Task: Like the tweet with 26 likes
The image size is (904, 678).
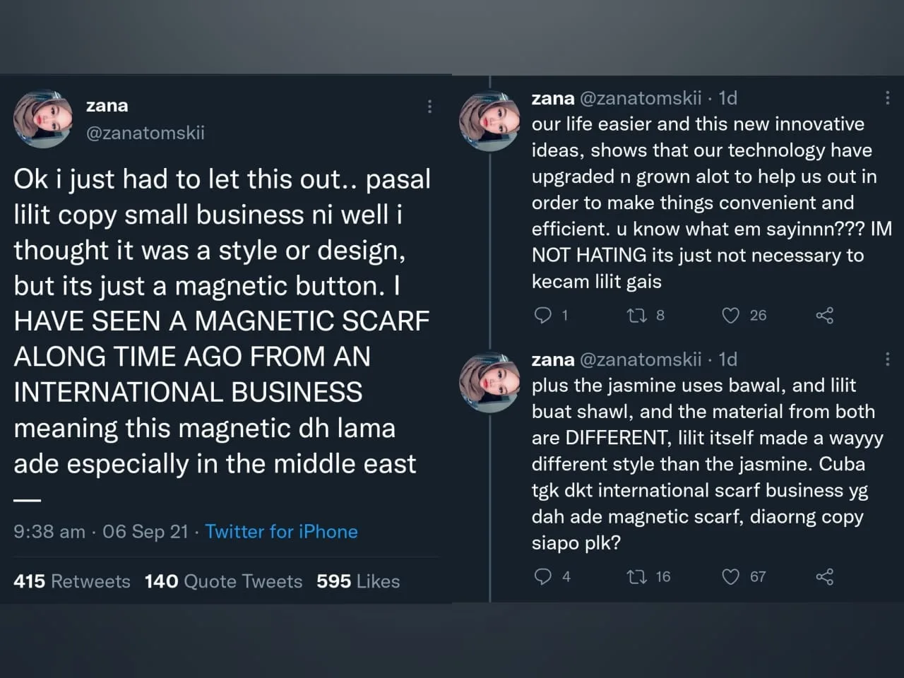Action: pos(730,315)
